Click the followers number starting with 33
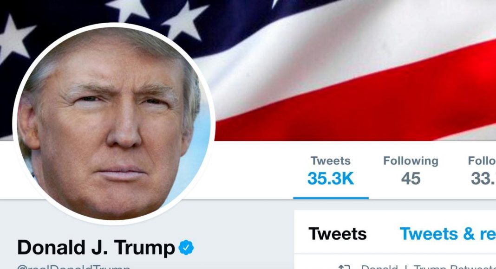Image resolution: width=496 pixels, height=269 pixels. click(x=483, y=179)
